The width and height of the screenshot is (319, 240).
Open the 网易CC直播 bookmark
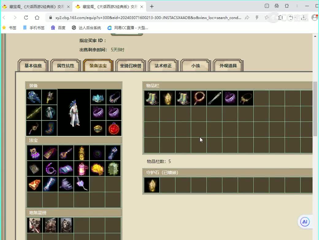point(128,28)
